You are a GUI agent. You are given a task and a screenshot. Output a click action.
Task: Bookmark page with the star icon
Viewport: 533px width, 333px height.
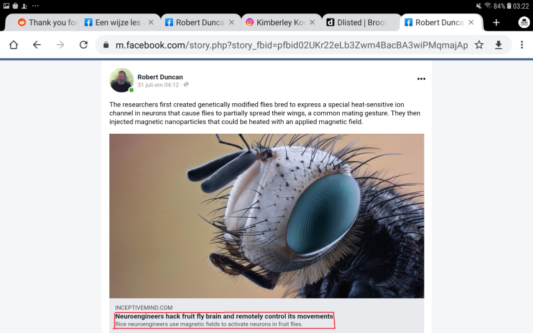(x=479, y=45)
